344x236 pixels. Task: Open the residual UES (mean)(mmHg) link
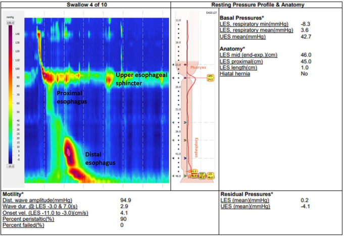(245, 206)
